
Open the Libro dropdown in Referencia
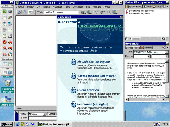pyautogui.click(x=167, y=52)
